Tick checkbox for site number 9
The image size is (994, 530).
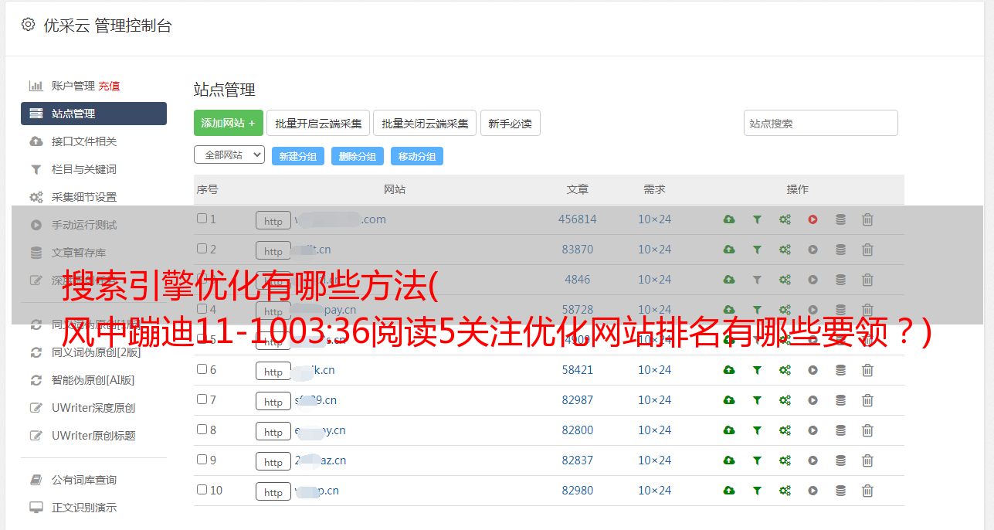[x=202, y=460]
